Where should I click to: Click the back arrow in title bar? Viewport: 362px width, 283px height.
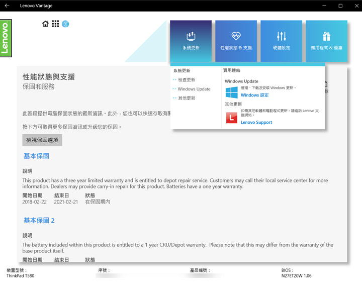coord(7,6)
